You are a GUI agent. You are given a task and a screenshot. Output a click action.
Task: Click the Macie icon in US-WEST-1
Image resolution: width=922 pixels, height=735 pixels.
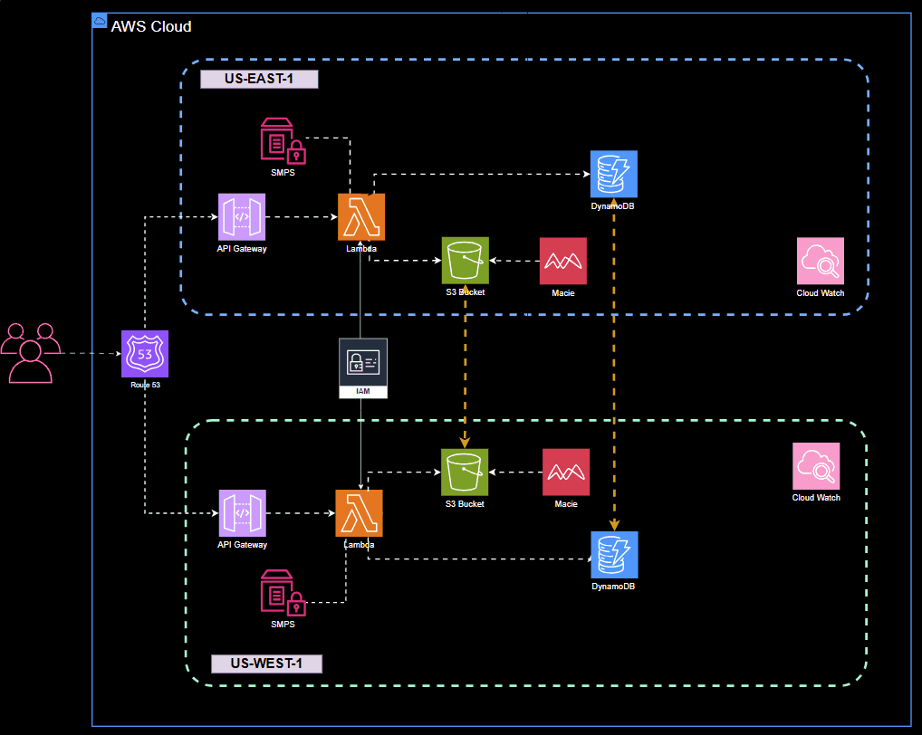[x=566, y=472]
